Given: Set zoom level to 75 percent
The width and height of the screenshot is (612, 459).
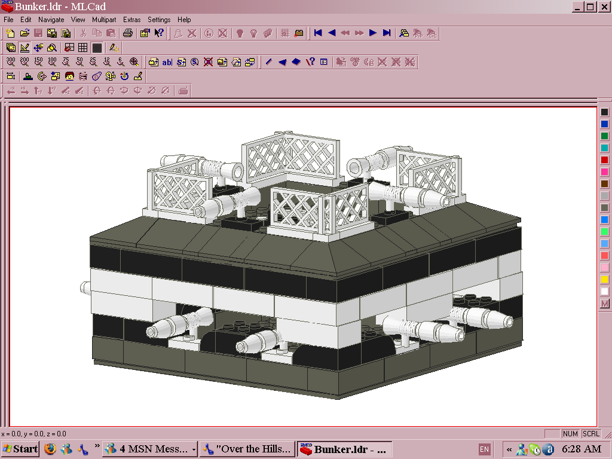Looking at the screenshot, I should [66, 62].
